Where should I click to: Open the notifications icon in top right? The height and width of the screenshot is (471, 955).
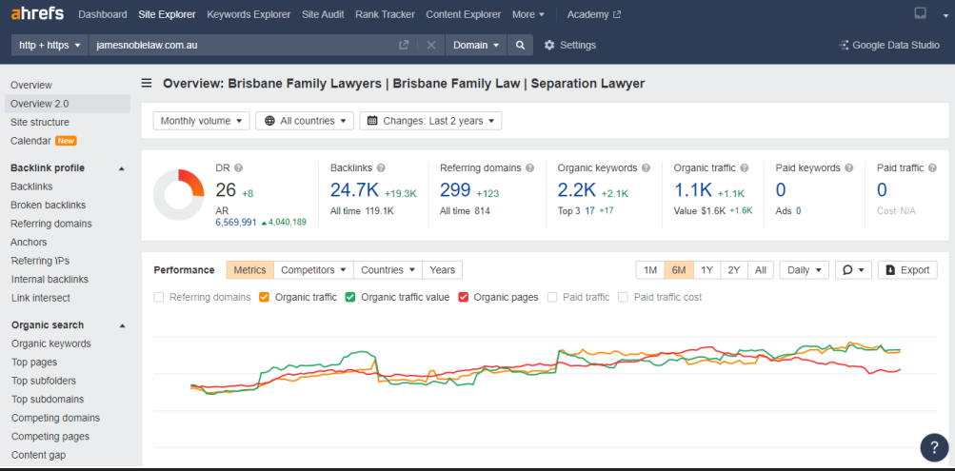click(921, 13)
